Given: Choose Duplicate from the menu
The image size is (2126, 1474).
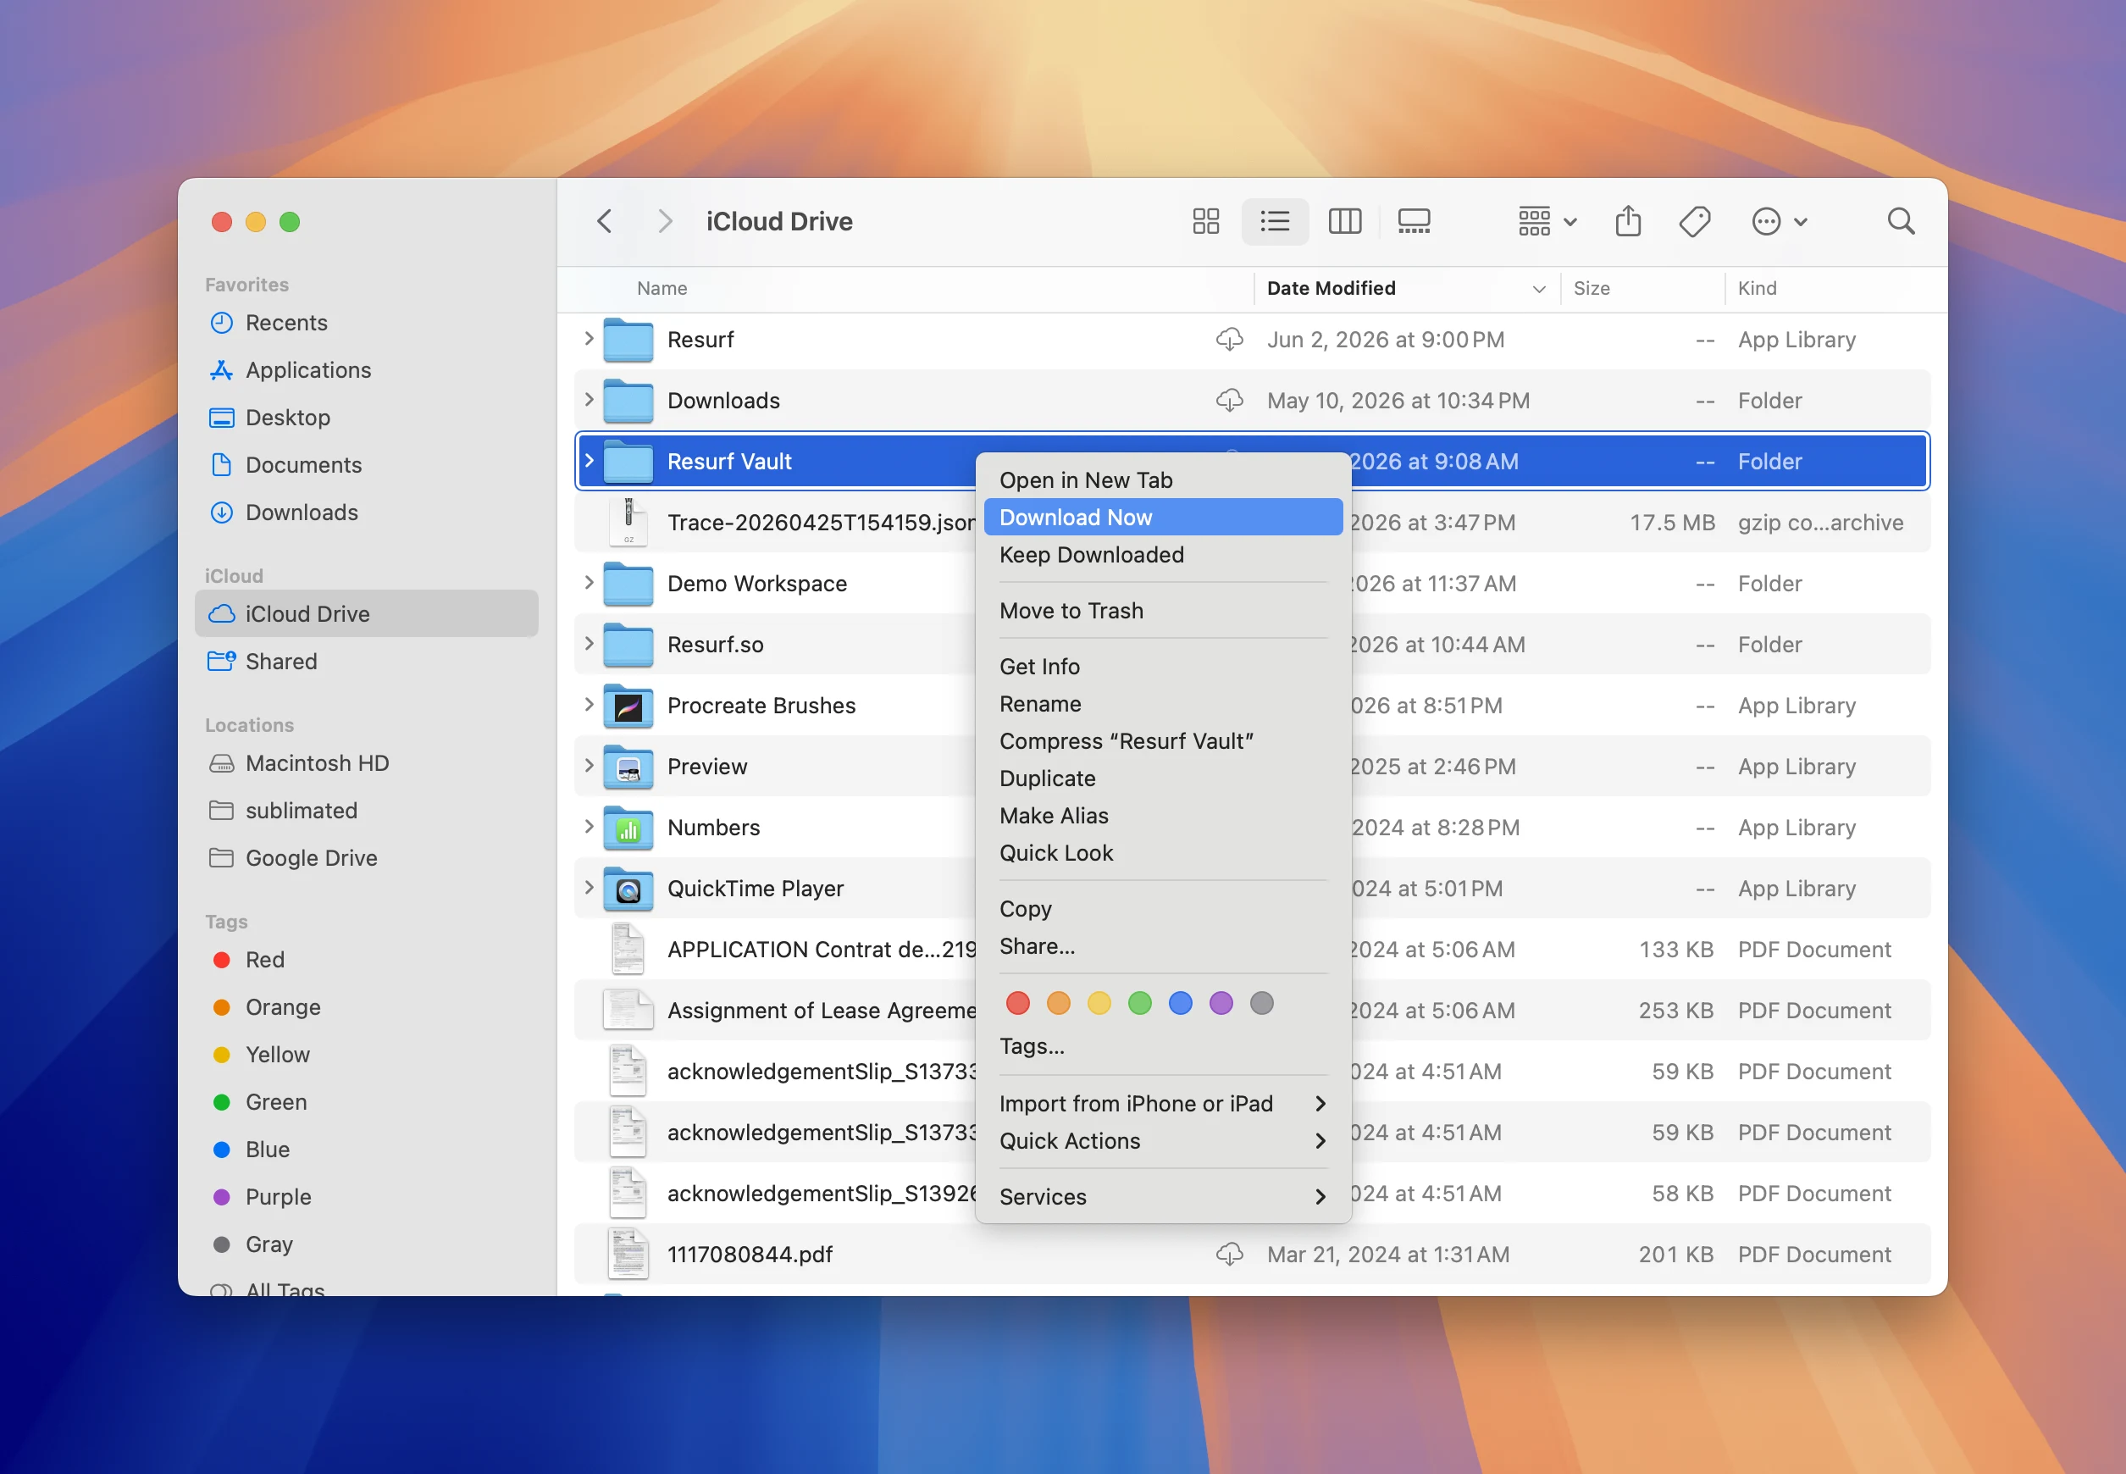Looking at the screenshot, I should click(x=1164, y=779).
